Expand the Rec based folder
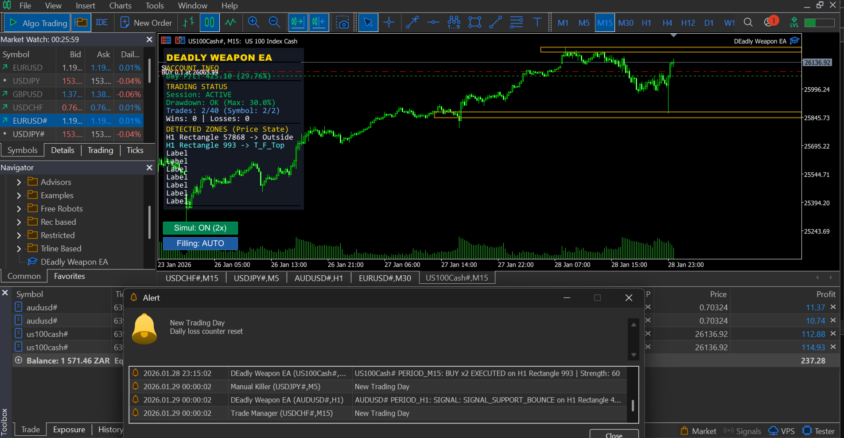Image resolution: width=844 pixels, height=438 pixels. click(19, 222)
